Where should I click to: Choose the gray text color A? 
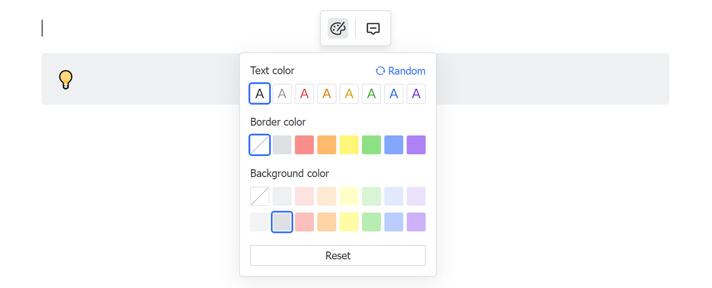[282, 94]
